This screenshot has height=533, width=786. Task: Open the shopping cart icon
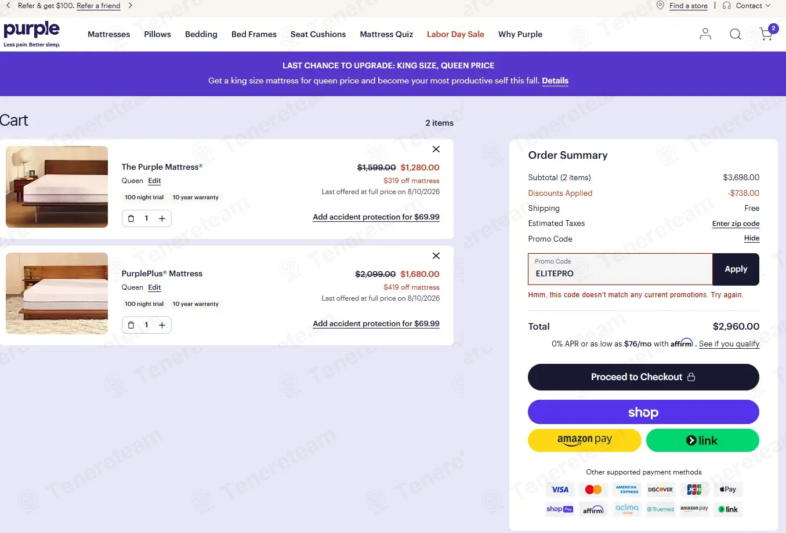click(767, 33)
